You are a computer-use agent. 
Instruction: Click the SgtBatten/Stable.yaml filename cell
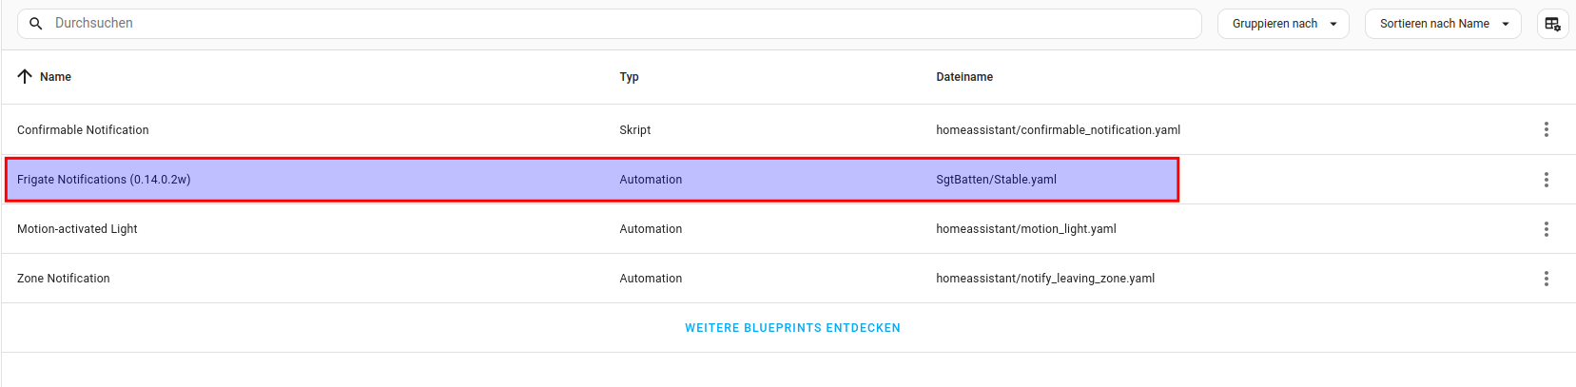(996, 180)
